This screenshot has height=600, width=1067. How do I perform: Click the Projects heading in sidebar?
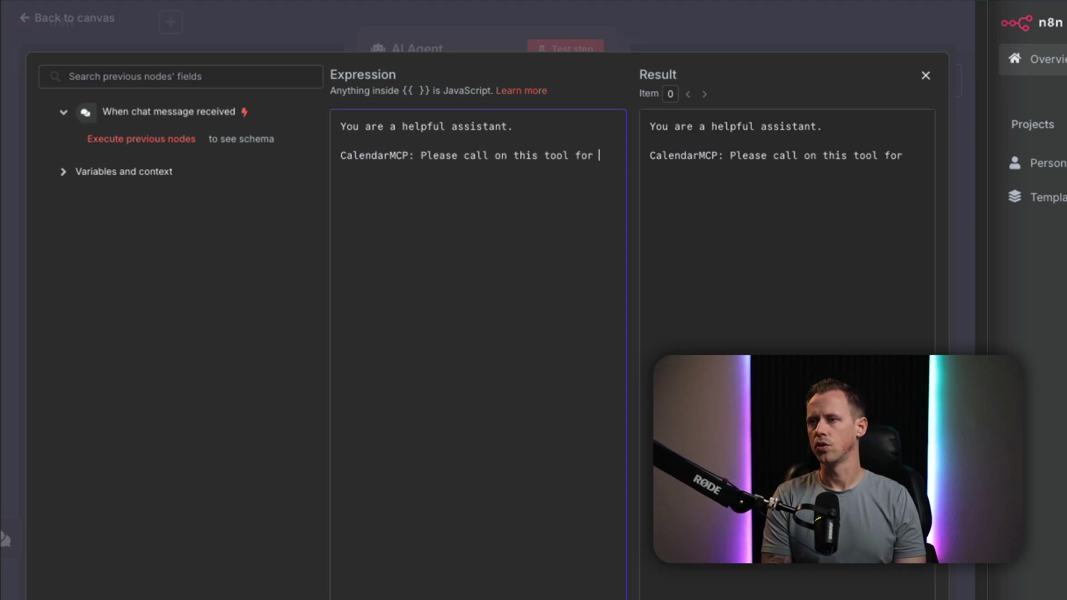[1033, 124]
